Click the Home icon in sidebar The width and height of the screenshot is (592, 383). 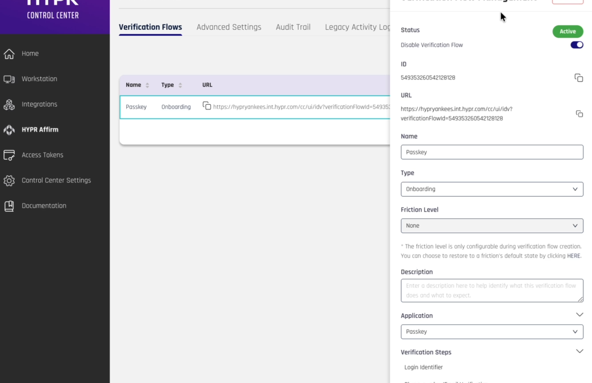(x=9, y=54)
